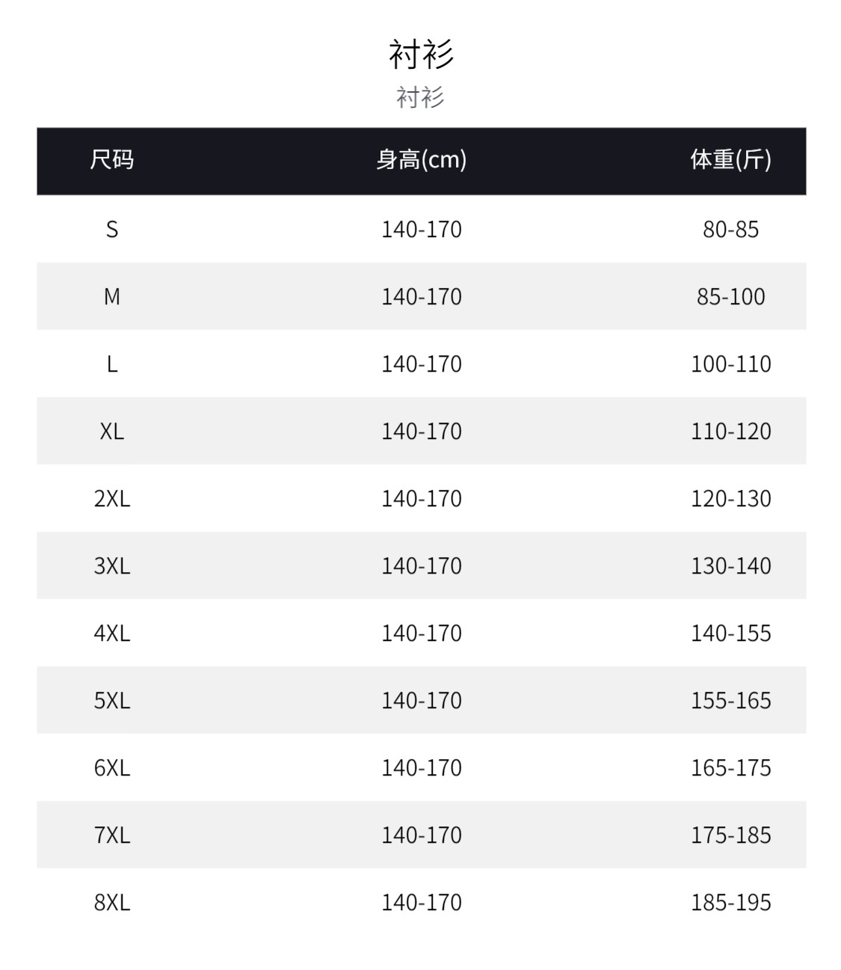Select the XL size cell

tap(112, 431)
